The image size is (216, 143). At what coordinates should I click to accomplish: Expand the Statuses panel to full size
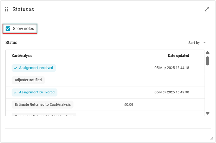coord(207,9)
